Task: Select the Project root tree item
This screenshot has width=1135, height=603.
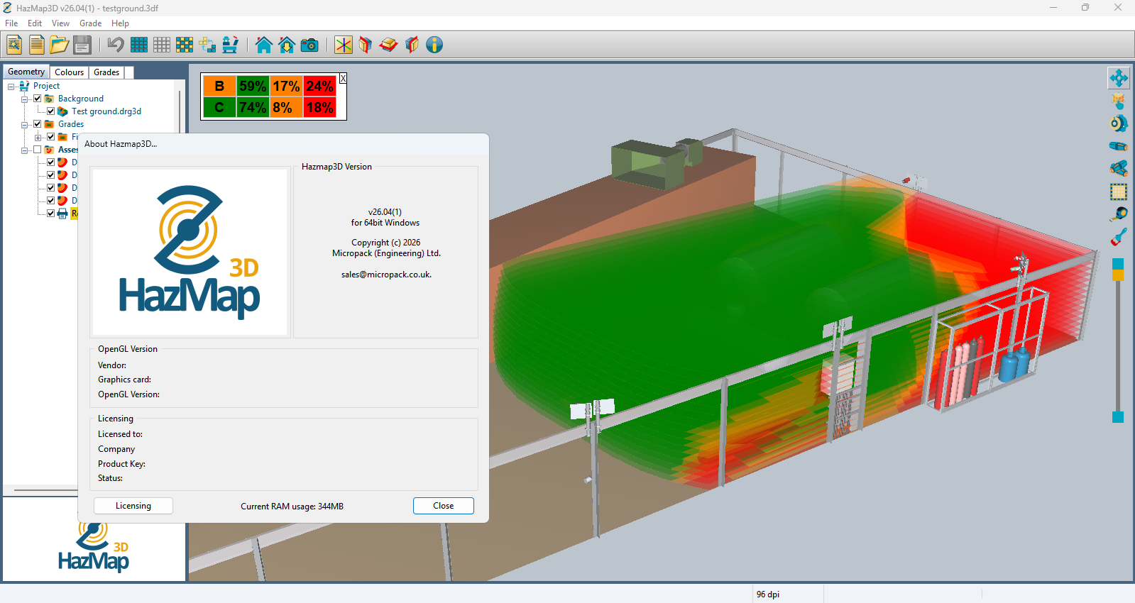Action: tap(46, 86)
